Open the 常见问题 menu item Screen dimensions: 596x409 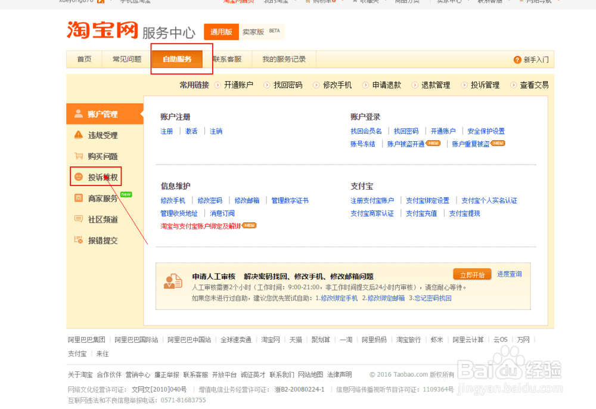coord(126,59)
